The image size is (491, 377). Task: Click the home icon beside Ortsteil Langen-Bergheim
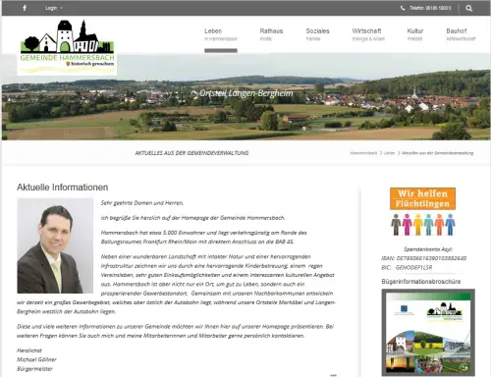194,93
